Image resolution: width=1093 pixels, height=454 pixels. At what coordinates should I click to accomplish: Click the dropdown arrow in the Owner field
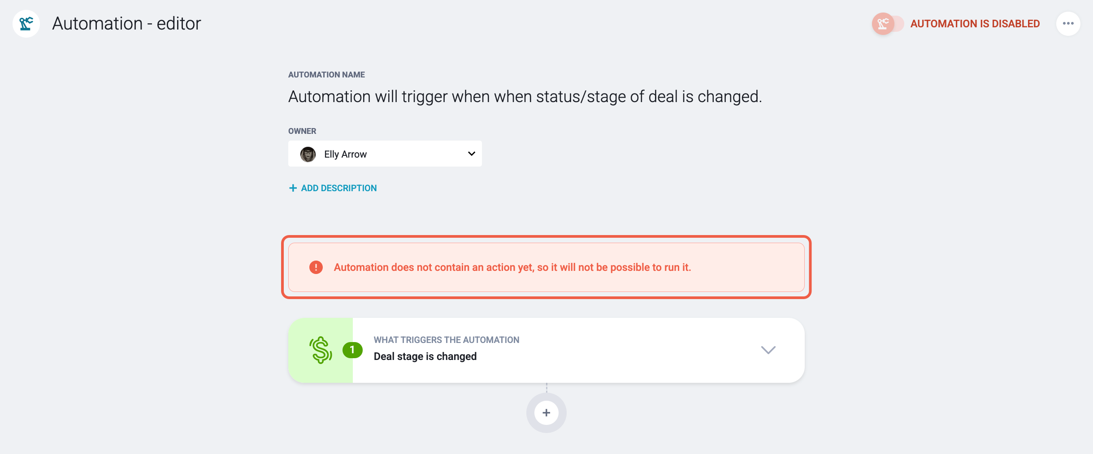(x=471, y=154)
